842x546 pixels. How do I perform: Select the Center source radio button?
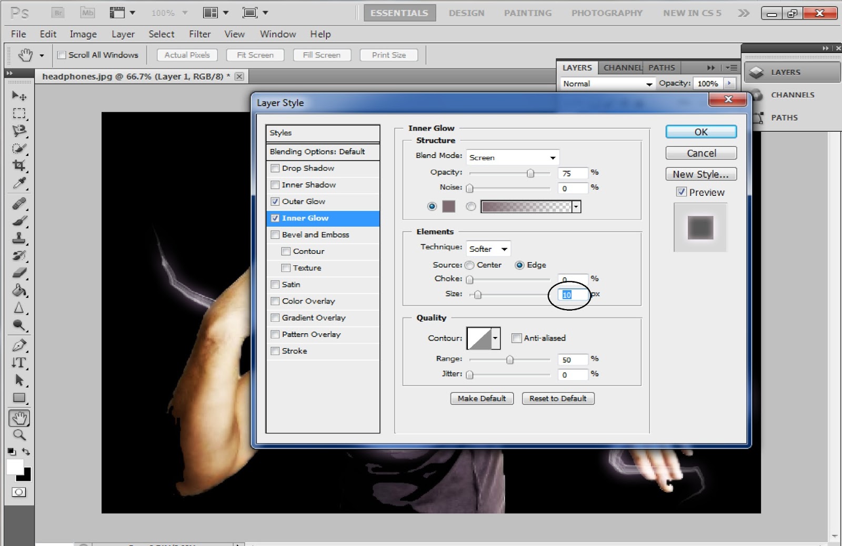point(469,265)
